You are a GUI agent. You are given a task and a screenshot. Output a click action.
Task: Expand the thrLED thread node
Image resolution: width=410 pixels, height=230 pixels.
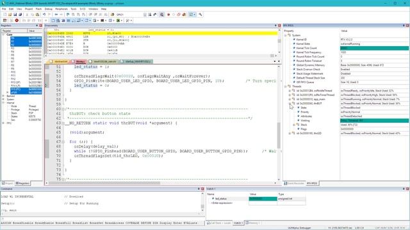coord(290,134)
